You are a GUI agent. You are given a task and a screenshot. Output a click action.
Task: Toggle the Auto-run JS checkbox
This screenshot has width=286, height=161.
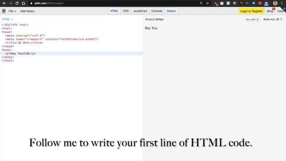pos(281,19)
